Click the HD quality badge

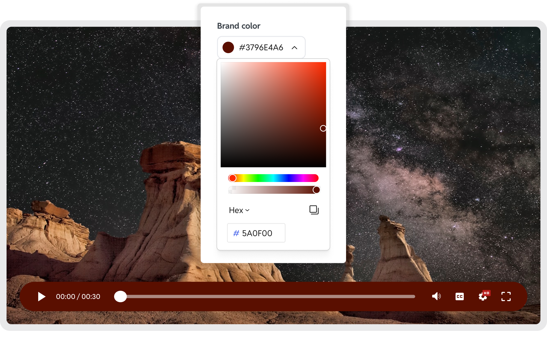[x=487, y=292]
